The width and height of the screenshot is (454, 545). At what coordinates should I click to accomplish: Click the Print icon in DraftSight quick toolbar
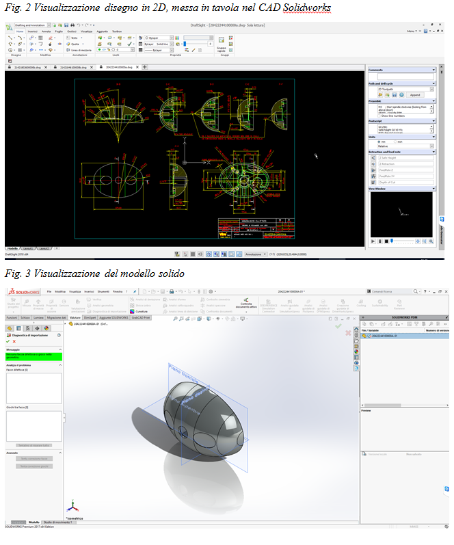[72, 25]
